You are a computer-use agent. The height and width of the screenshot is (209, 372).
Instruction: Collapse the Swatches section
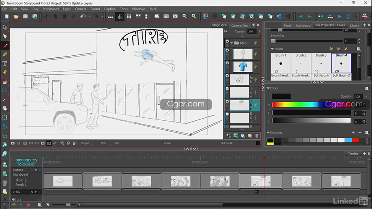click(x=268, y=133)
